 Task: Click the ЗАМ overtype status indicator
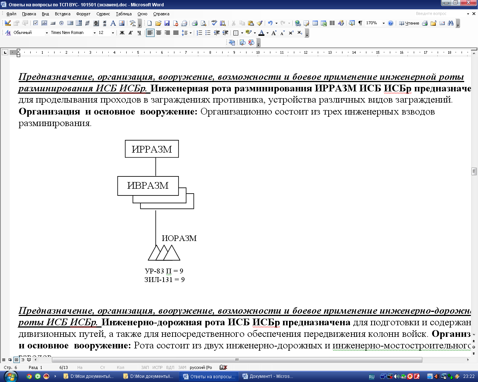182,367
